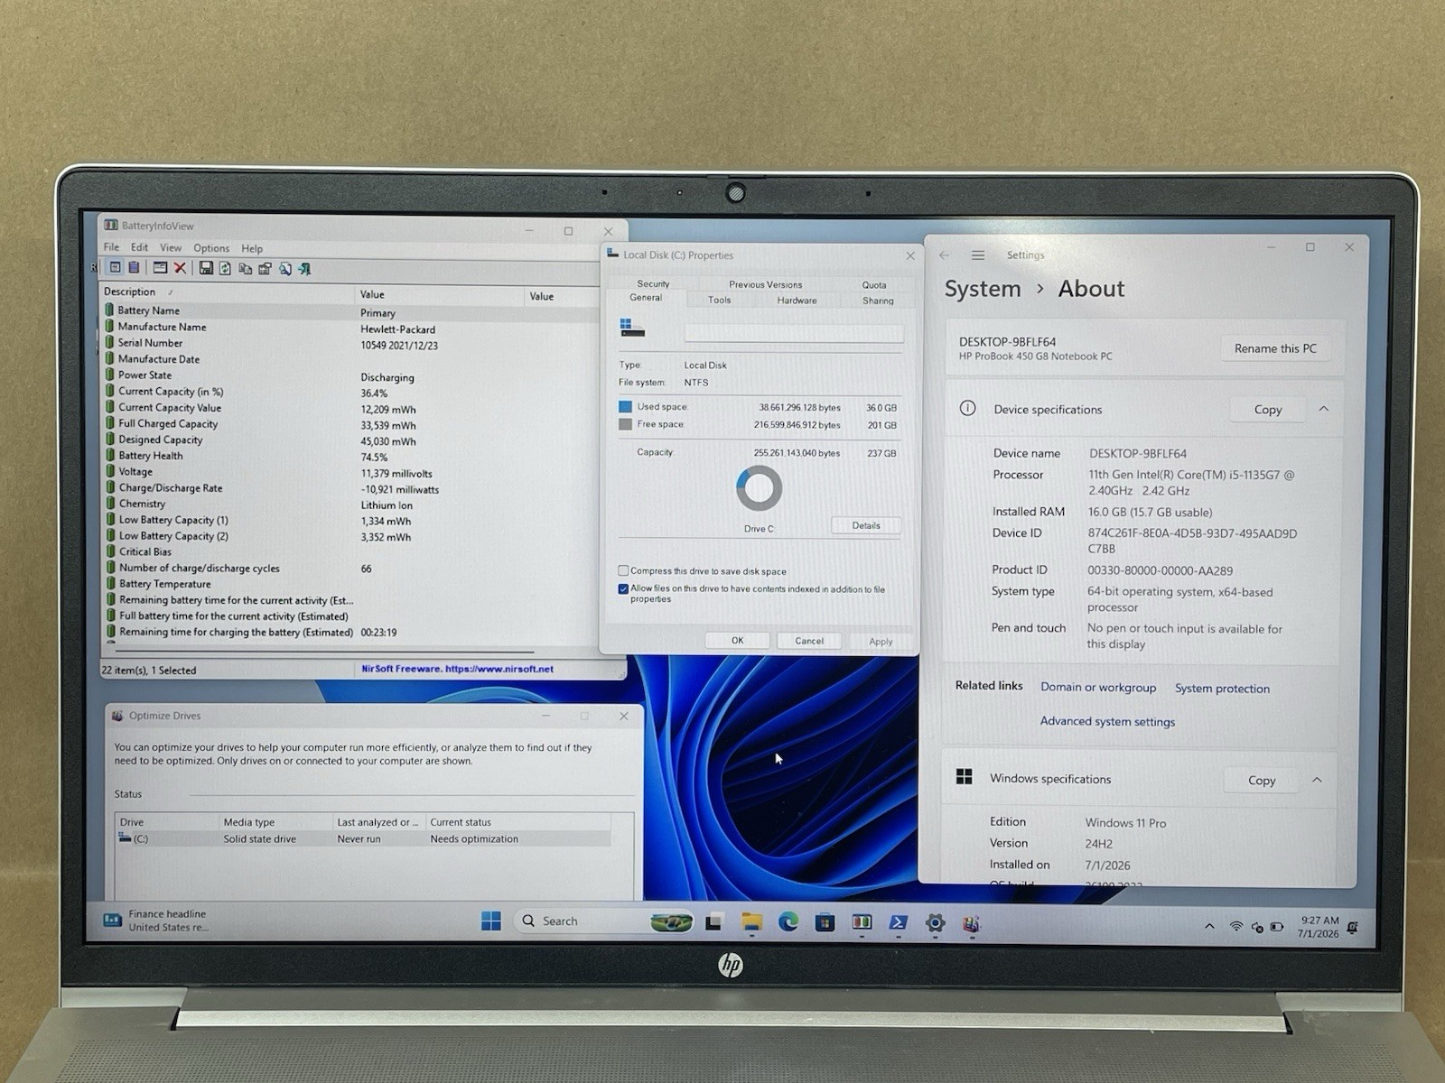Open Advanced system settings link
The height and width of the screenshot is (1083, 1445).
1107,721
